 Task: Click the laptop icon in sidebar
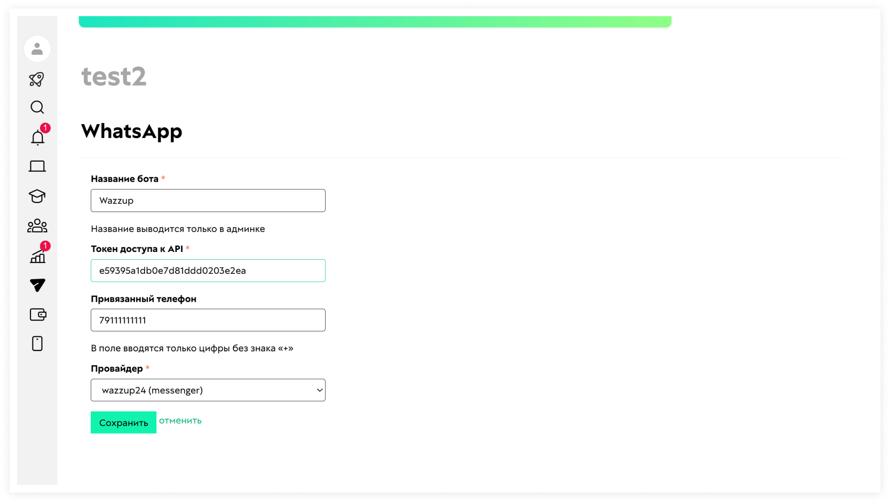pyautogui.click(x=37, y=166)
